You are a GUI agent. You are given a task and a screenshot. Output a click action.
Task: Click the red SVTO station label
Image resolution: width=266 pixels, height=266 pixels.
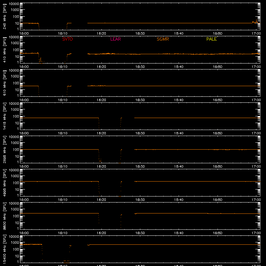(67, 39)
